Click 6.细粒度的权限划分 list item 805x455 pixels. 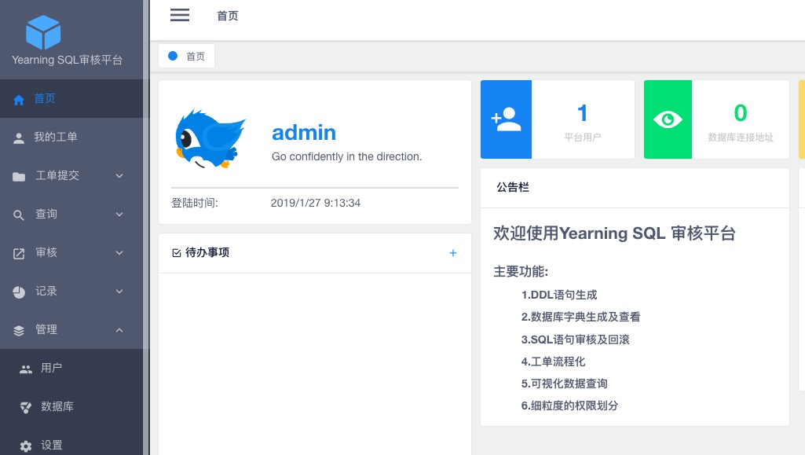tap(569, 405)
